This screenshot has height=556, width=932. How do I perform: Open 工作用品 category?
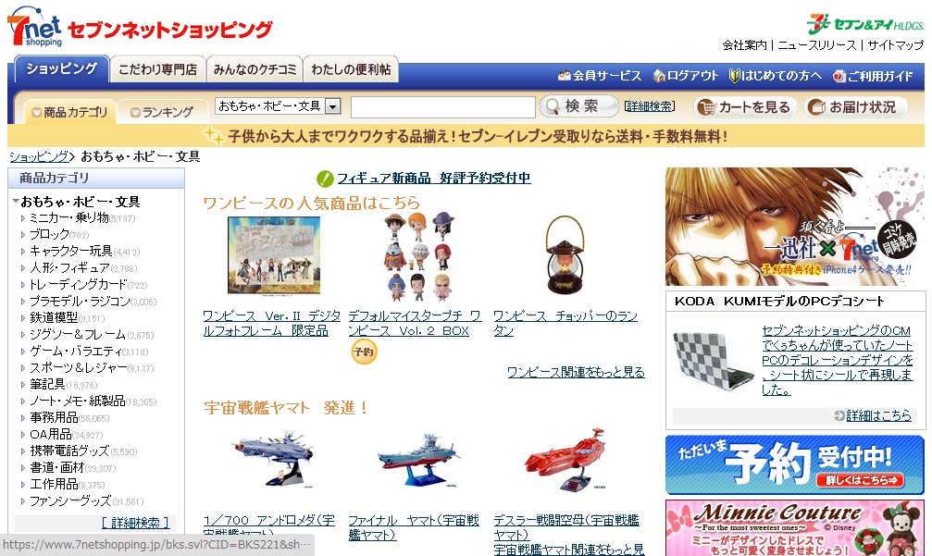[54, 484]
